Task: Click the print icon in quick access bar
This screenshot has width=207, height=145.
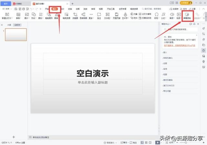Action: coord(24,9)
